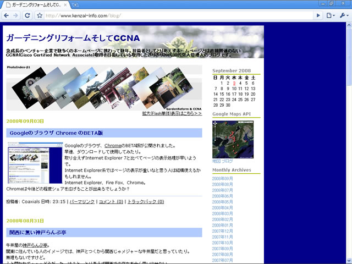Click the Flash enlarge display link under photos
352x264 pixels.
pyautogui.click(x=172, y=113)
